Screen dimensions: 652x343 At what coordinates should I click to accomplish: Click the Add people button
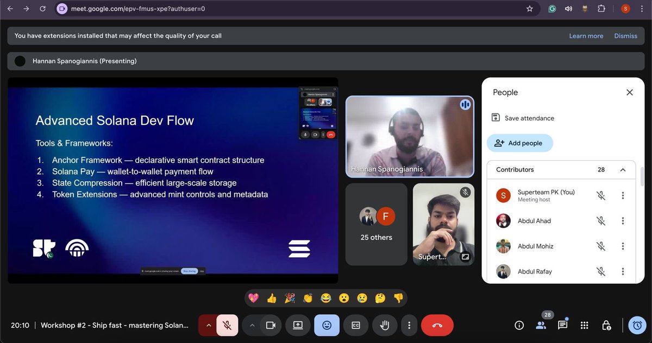(x=519, y=143)
